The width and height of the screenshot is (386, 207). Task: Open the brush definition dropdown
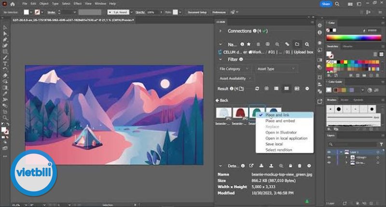point(131,12)
